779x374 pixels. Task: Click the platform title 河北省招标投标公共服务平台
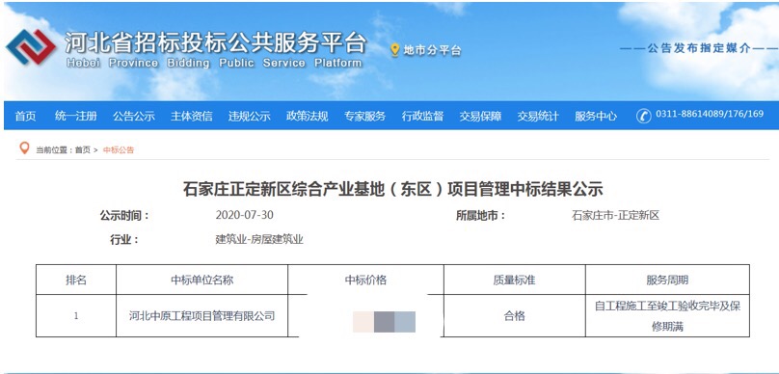[x=216, y=42]
